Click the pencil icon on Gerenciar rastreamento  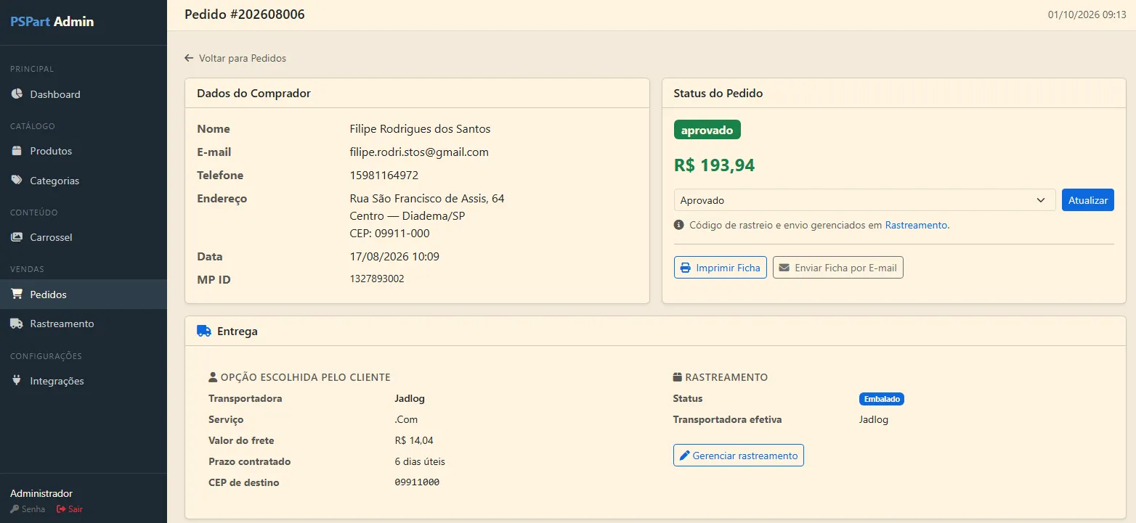(x=684, y=456)
